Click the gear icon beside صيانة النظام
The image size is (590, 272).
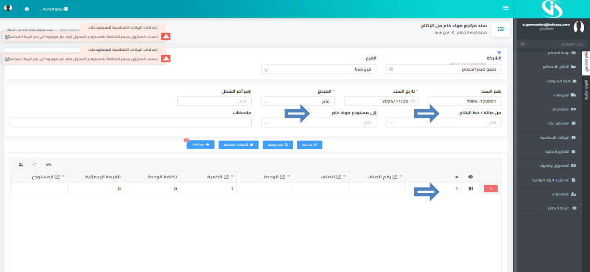click(x=574, y=208)
